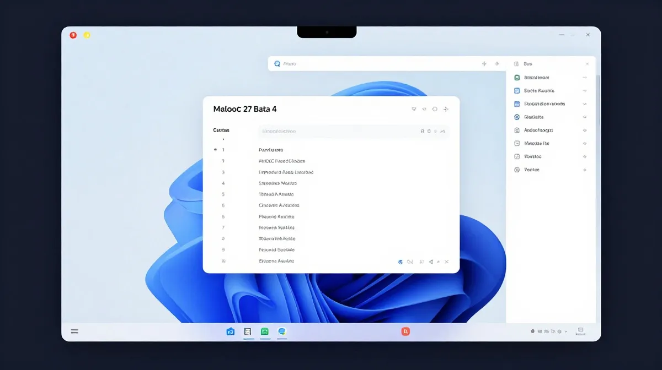
Task: Click the far-right icon on the taskbar
Action: pyautogui.click(x=580, y=332)
